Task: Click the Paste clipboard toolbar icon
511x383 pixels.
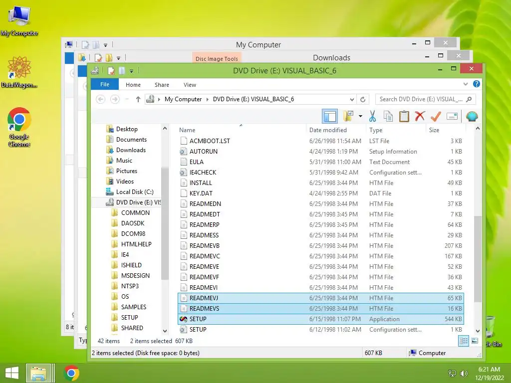Action: pos(404,116)
